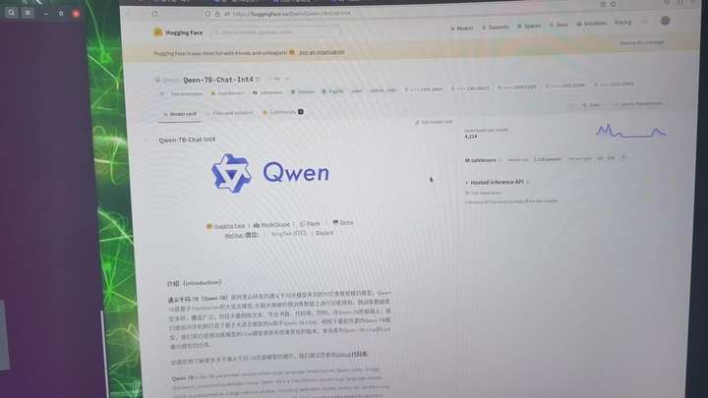
Task: Open Docs in the top navigation
Action: (559, 25)
